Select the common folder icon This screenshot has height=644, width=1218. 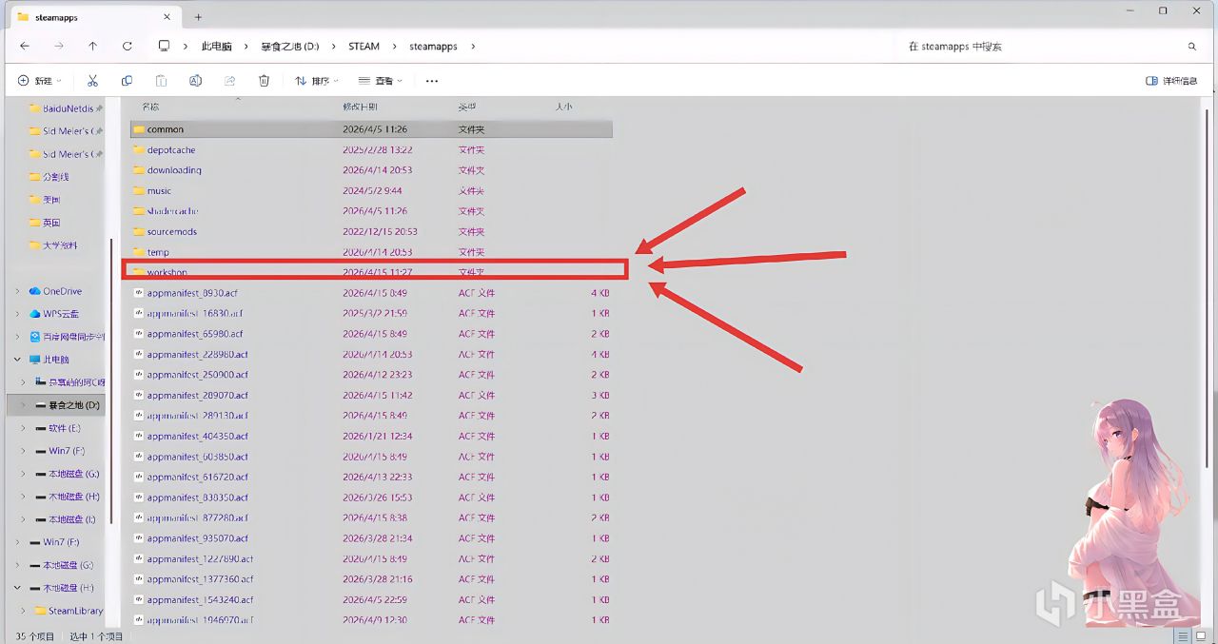point(138,129)
